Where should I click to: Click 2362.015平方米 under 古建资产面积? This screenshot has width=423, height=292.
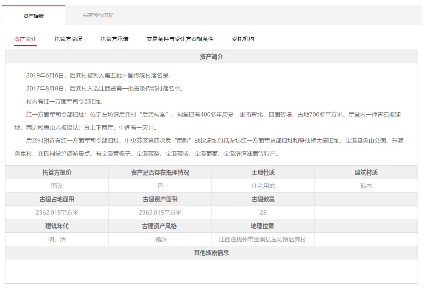pyautogui.click(x=160, y=213)
